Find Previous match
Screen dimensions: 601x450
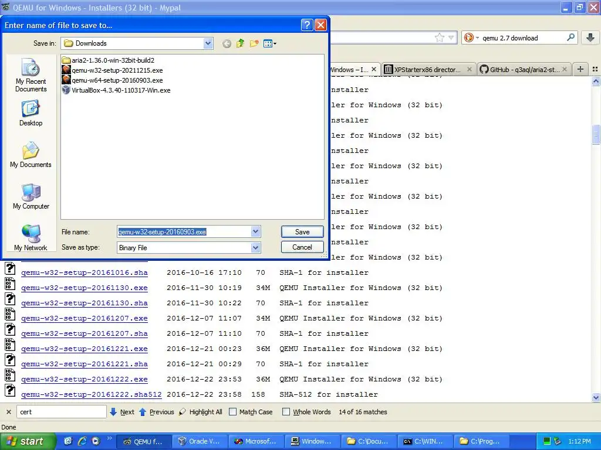[x=156, y=412]
